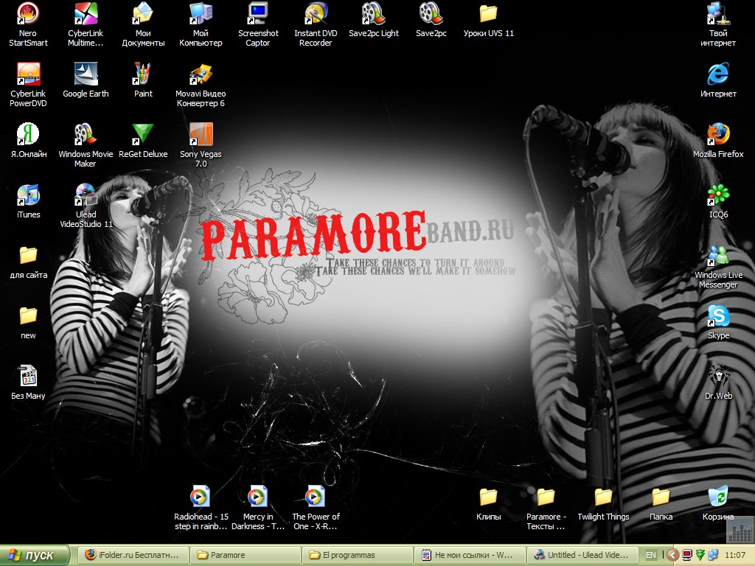Viewport: 755px width, 566px height.
Task: Bring up the Не мои ссылки taskbar window
Action: pos(470,555)
